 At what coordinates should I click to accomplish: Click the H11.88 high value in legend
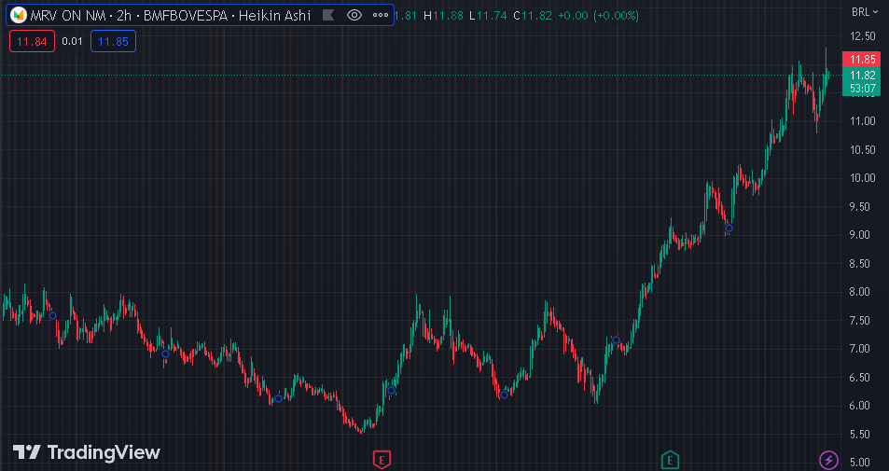pos(444,15)
